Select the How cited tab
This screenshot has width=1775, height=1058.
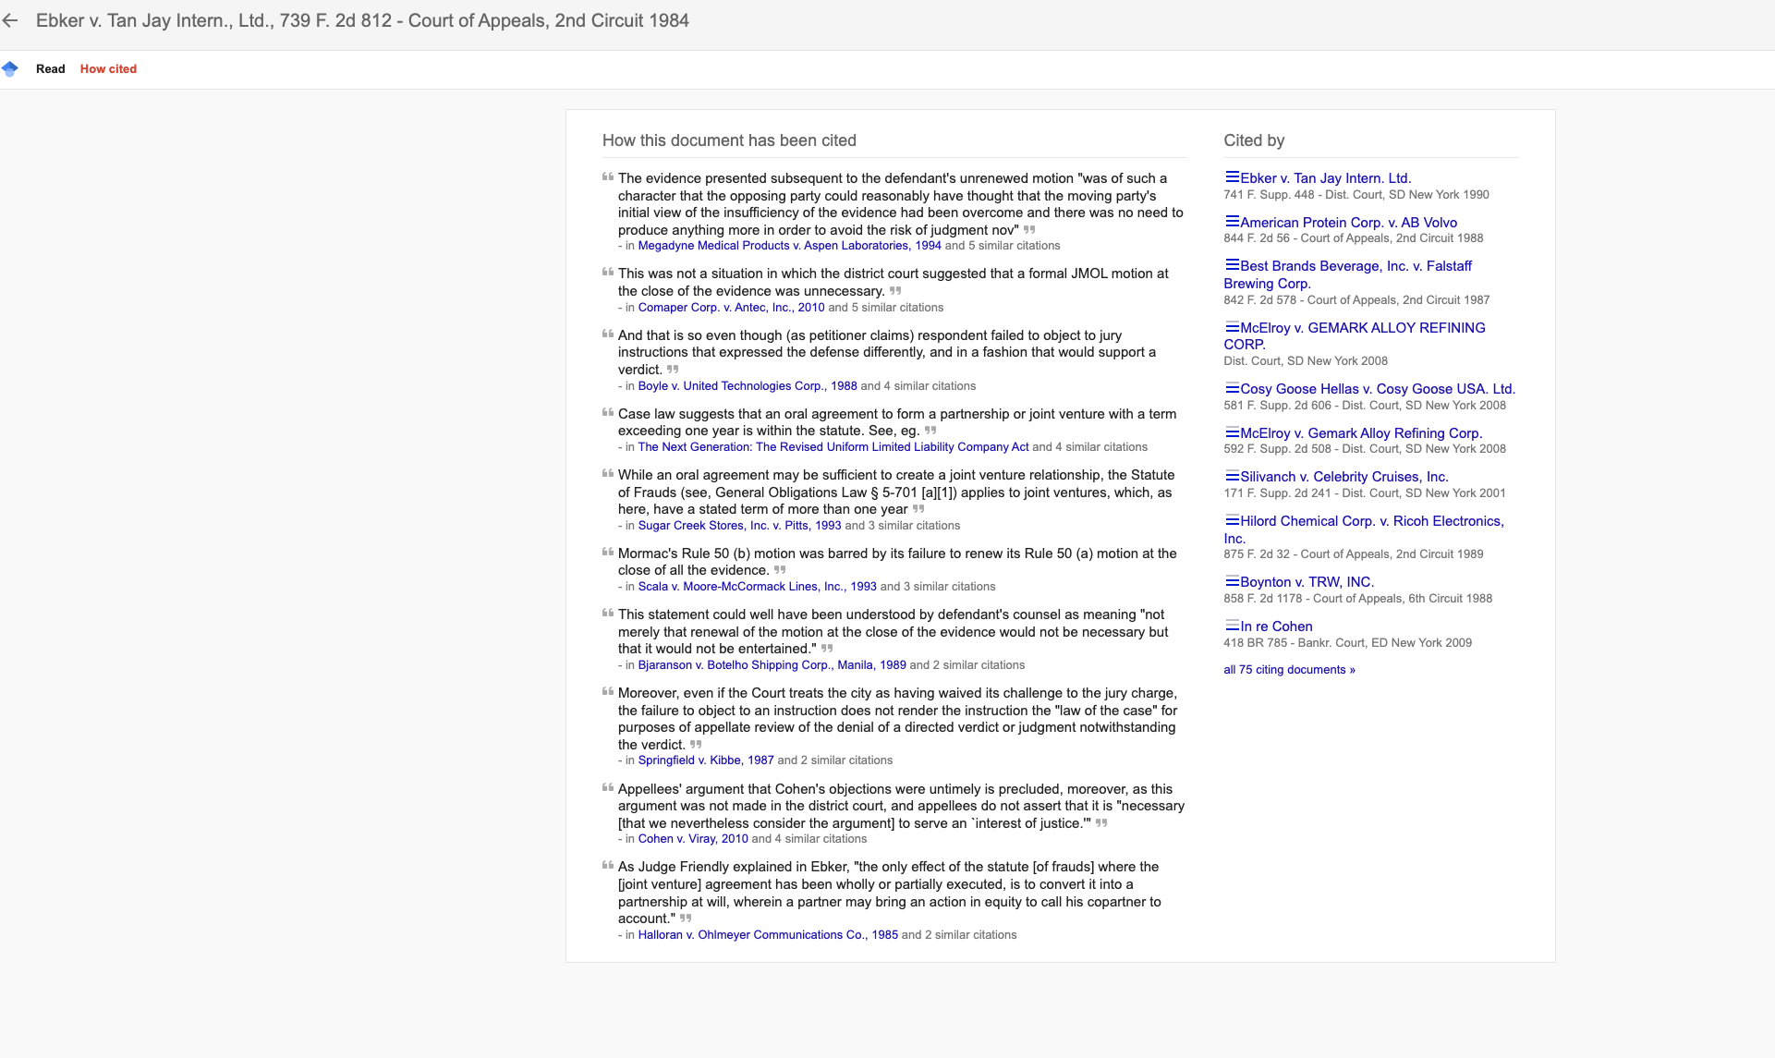(107, 68)
